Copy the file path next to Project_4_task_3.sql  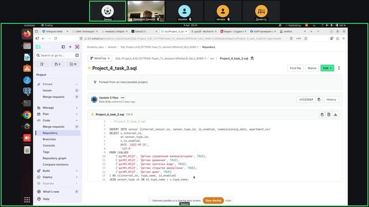click(253, 59)
